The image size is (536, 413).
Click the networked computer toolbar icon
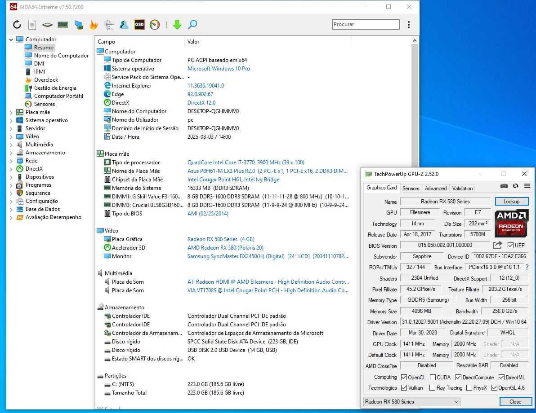pyautogui.click(x=79, y=25)
